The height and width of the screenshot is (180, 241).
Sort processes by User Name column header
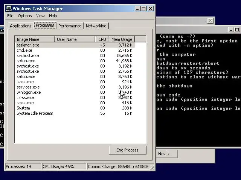tap(75, 39)
